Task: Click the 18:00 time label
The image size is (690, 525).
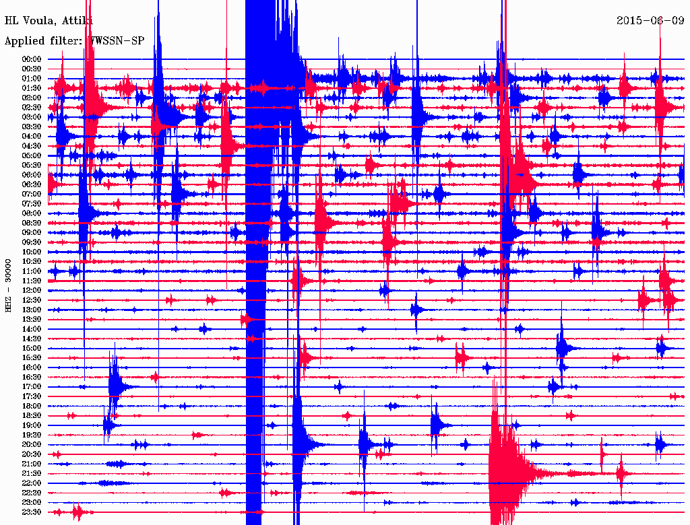Action: 32,407
